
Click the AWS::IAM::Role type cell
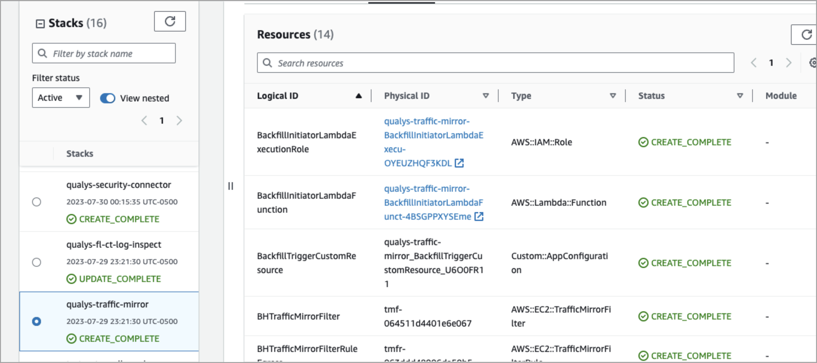[x=541, y=142]
